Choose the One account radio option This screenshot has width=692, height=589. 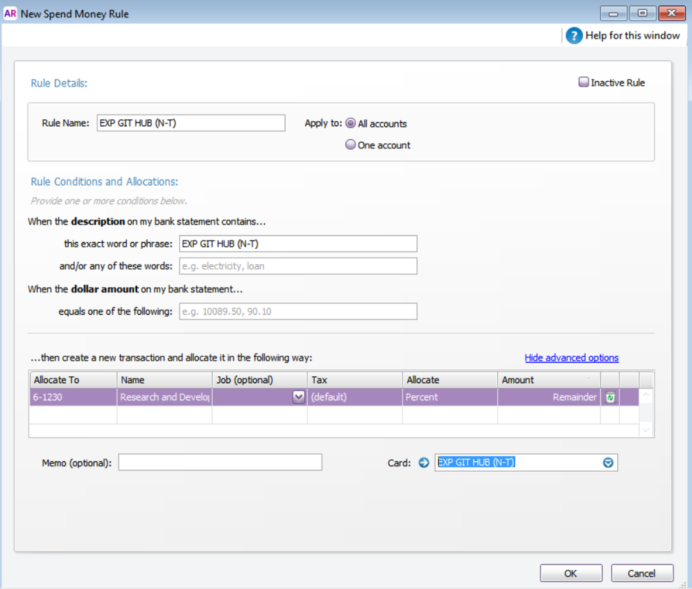click(351, 145)
